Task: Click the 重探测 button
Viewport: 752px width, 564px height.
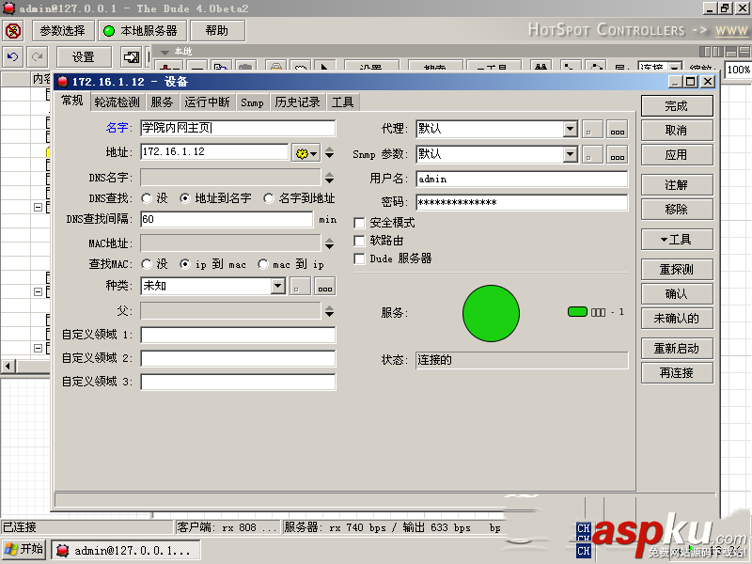Action: [677, 270]
